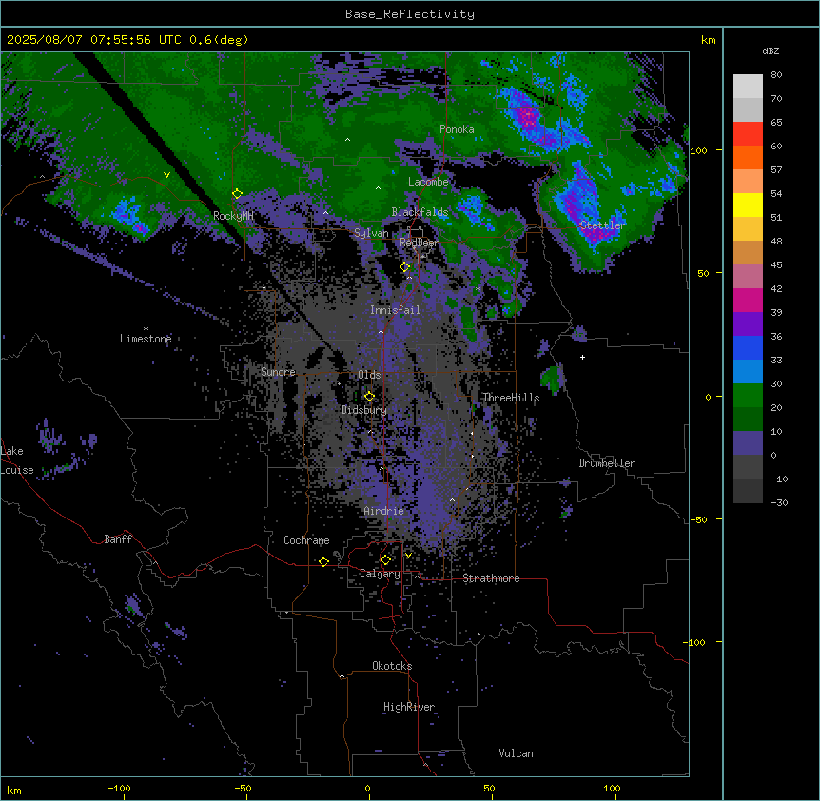Click the yellow diamond marker beside RockyMH
This screenshot has height=801, width=820.
[238, 194]
